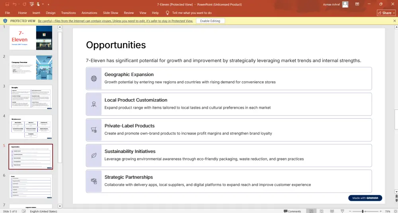Close the Protected View message bar

[394, 21]
